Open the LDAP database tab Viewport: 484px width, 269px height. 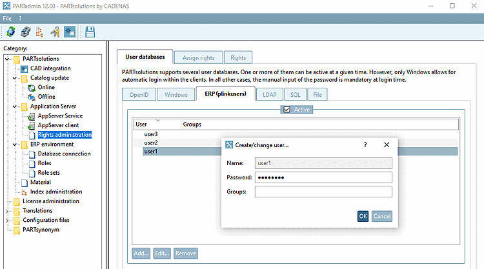(270, 95)
